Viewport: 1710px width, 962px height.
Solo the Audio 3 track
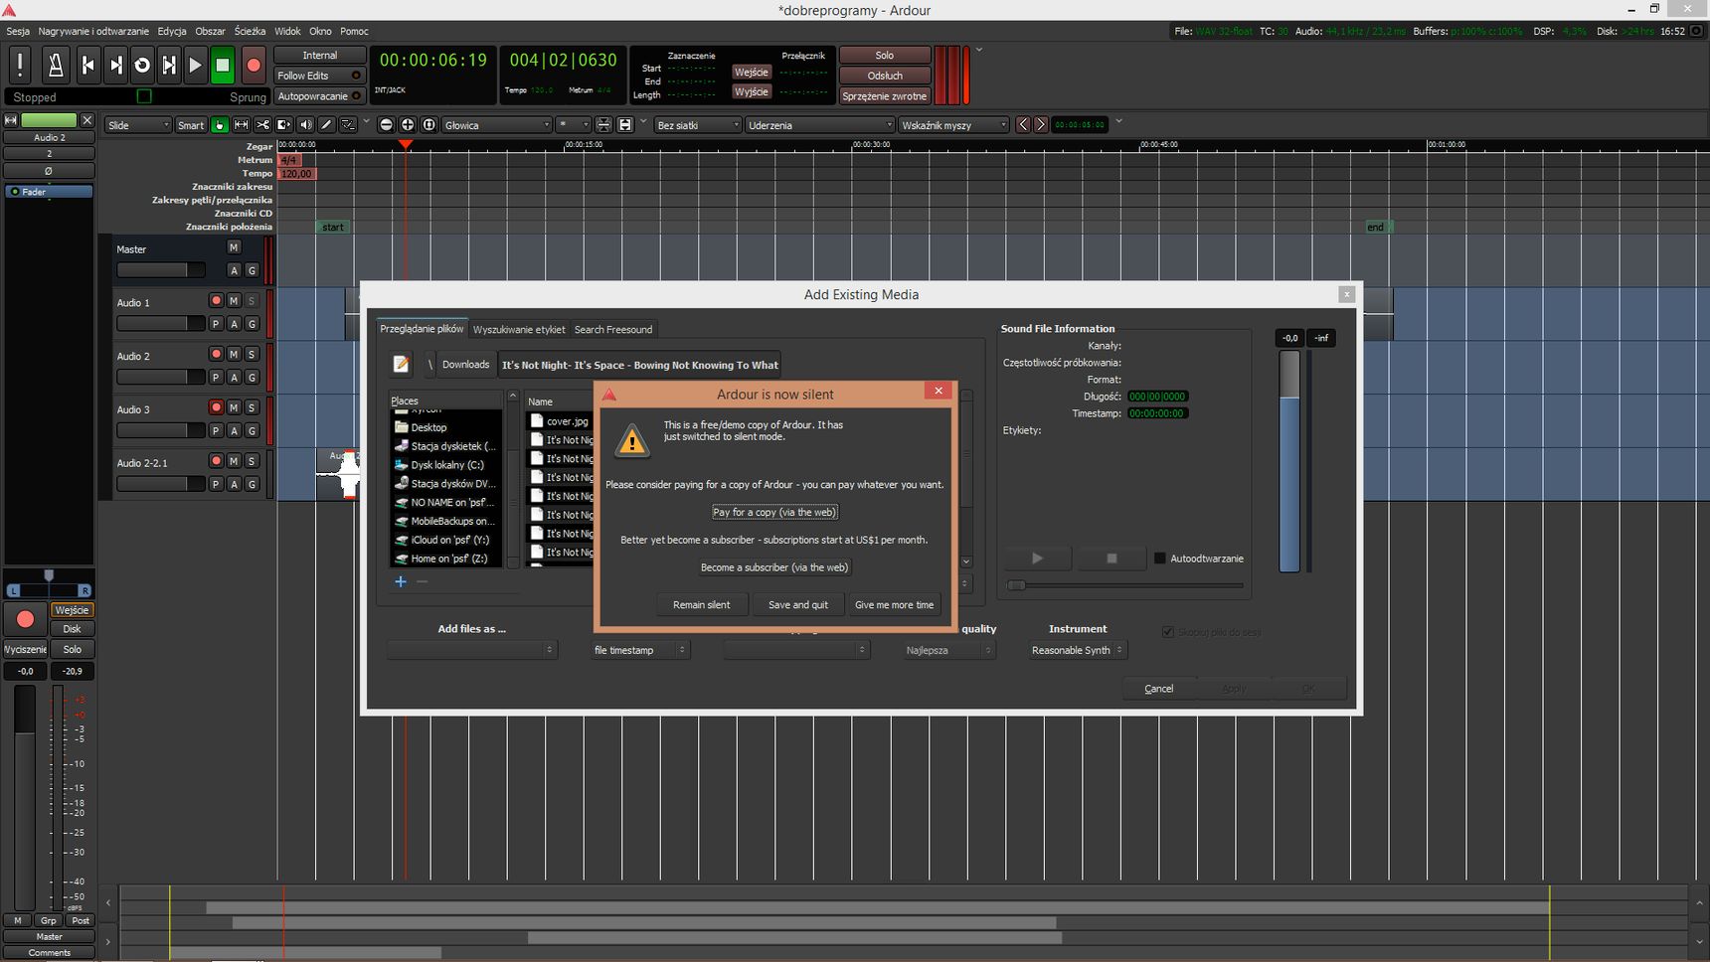tap(252, 407)
